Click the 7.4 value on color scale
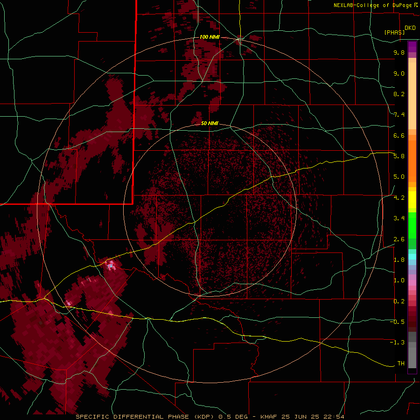420x420 pixels. (x=399, y=115)
